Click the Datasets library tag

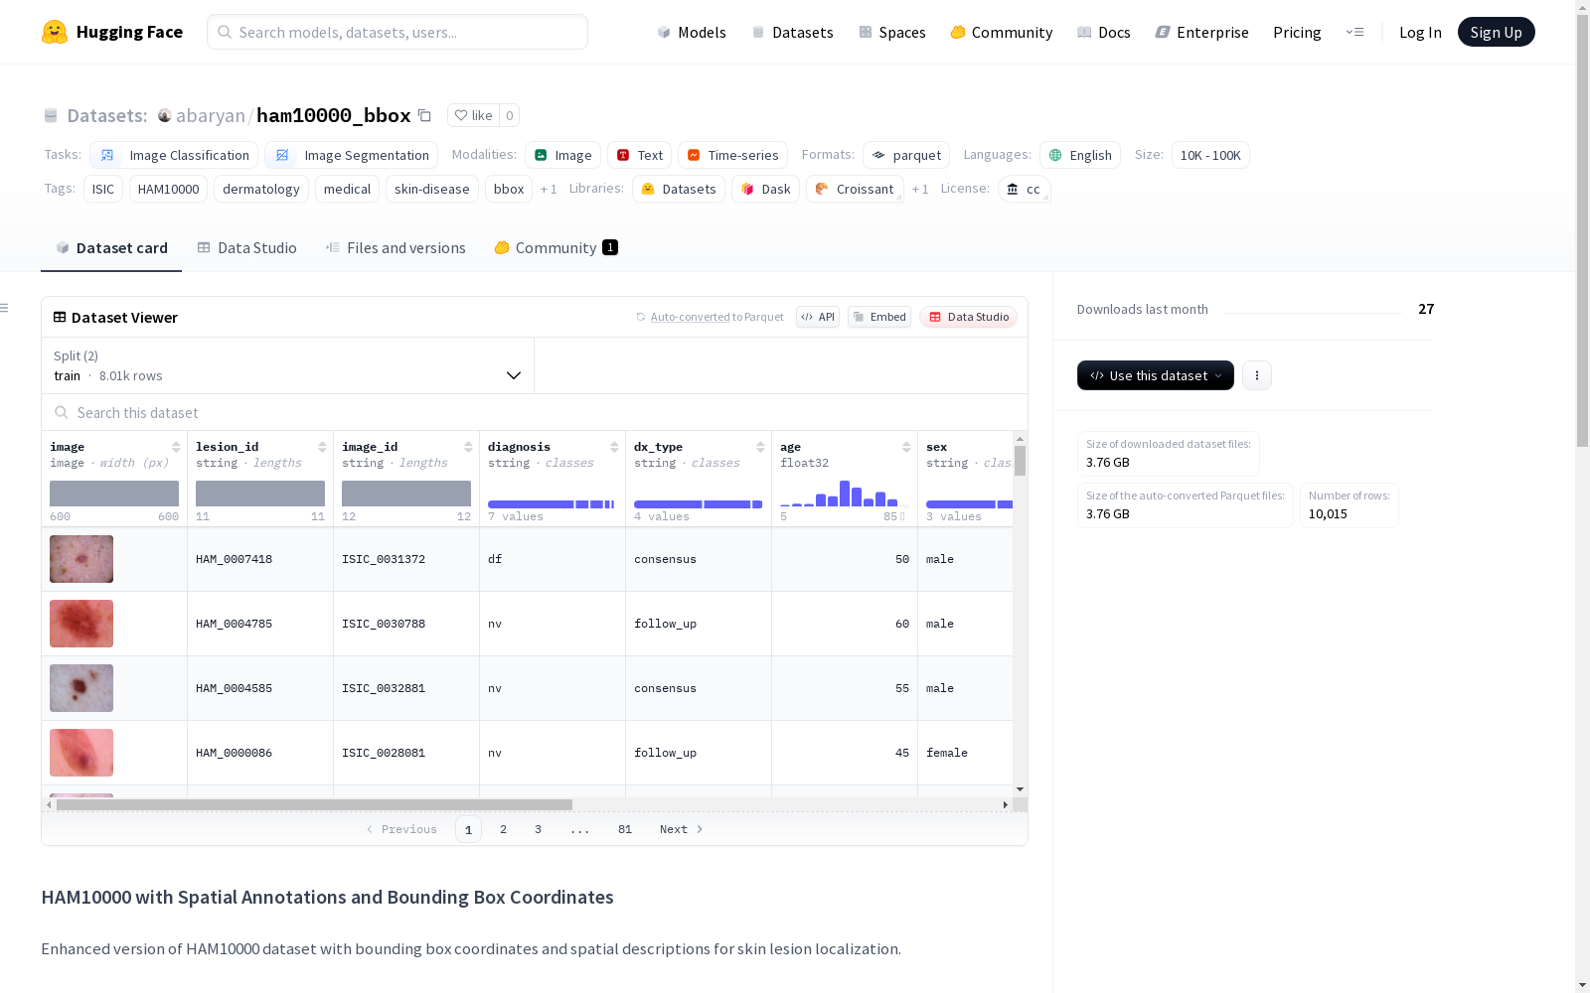(x=679, y=189)
